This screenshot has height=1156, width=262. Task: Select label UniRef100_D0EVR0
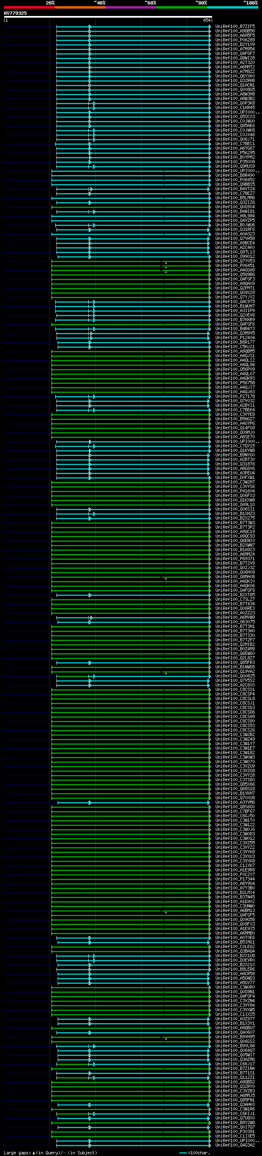[x=235, y=960]
